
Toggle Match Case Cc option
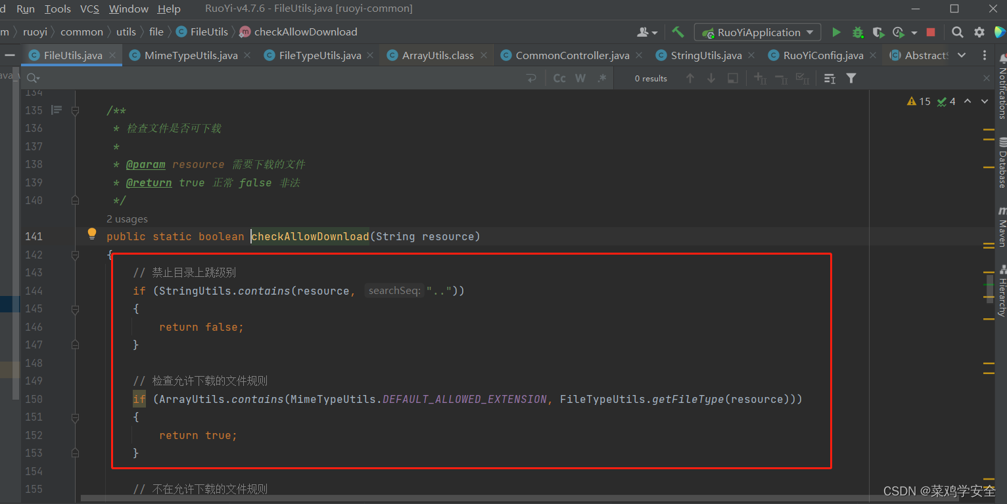[x=559, y=78]
